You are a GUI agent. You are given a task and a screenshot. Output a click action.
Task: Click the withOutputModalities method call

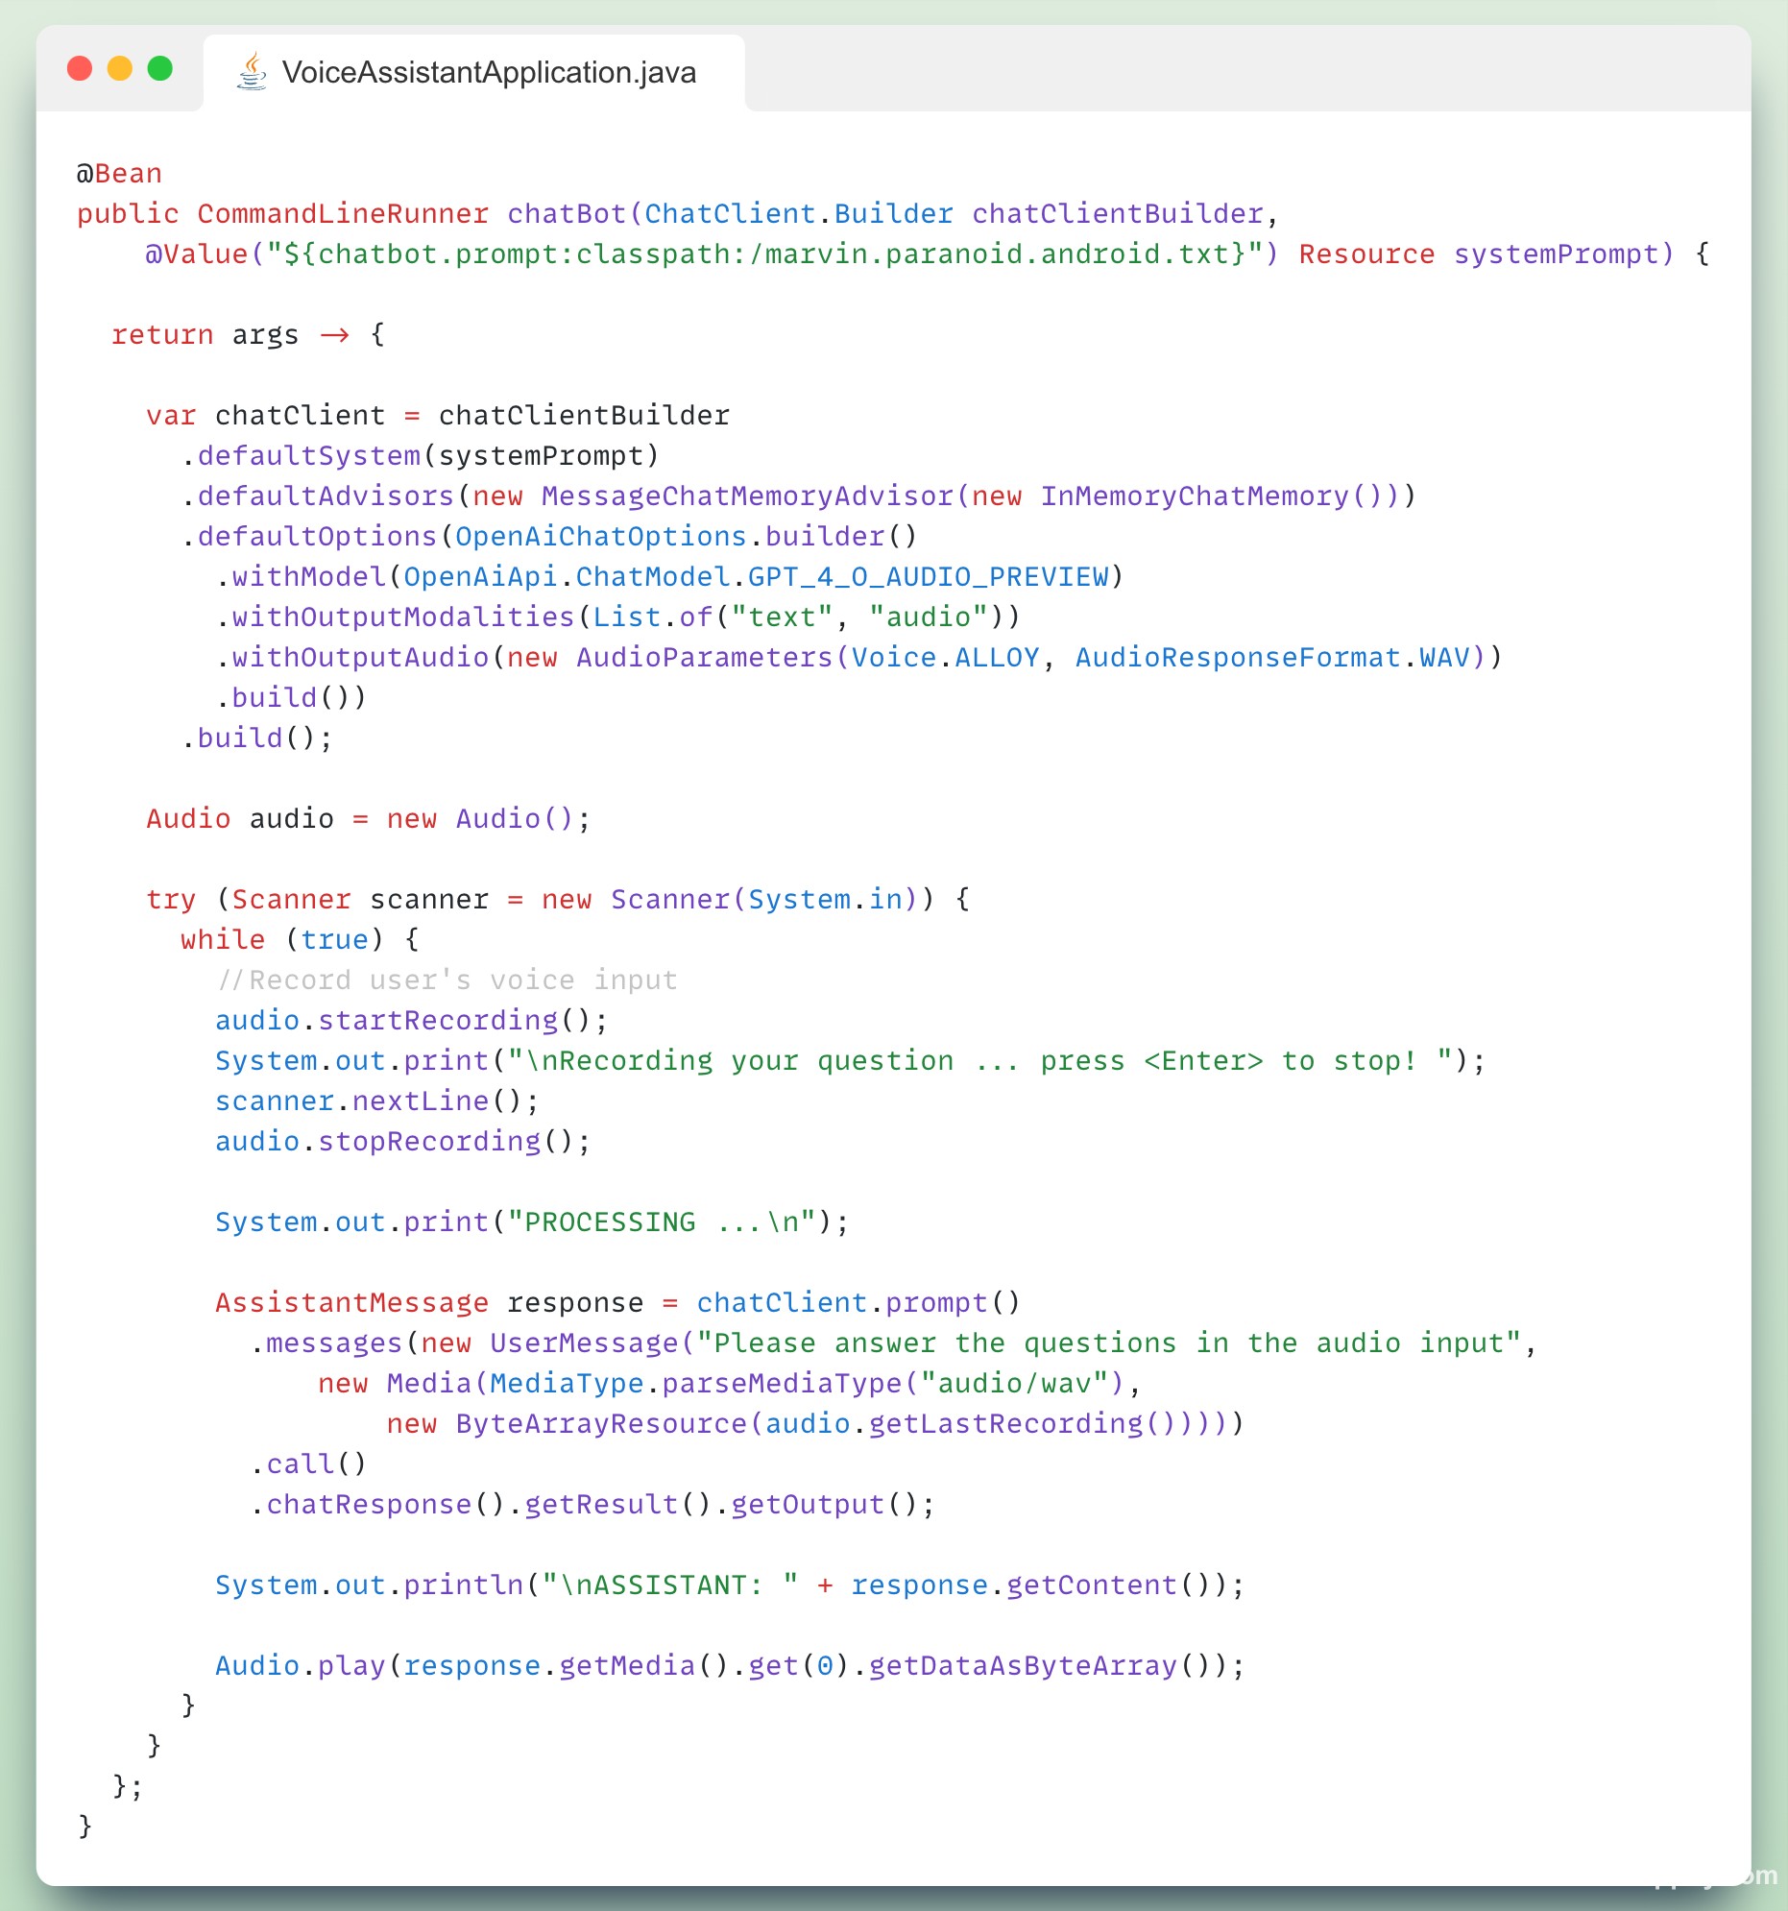click(401, 618)
